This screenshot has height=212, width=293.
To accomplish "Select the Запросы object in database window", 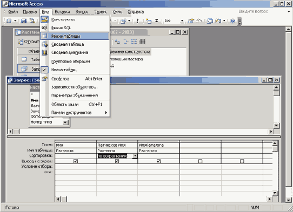I will pyautogui.click(x=29, y=69).
